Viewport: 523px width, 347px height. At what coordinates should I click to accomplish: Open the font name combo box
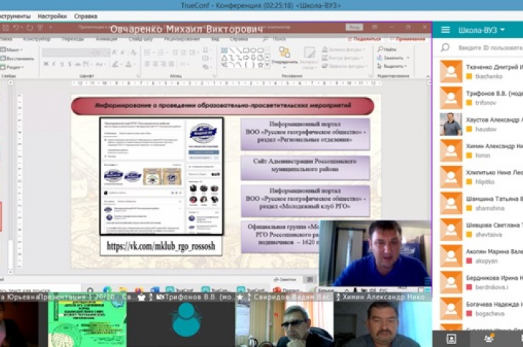point(68,53)
